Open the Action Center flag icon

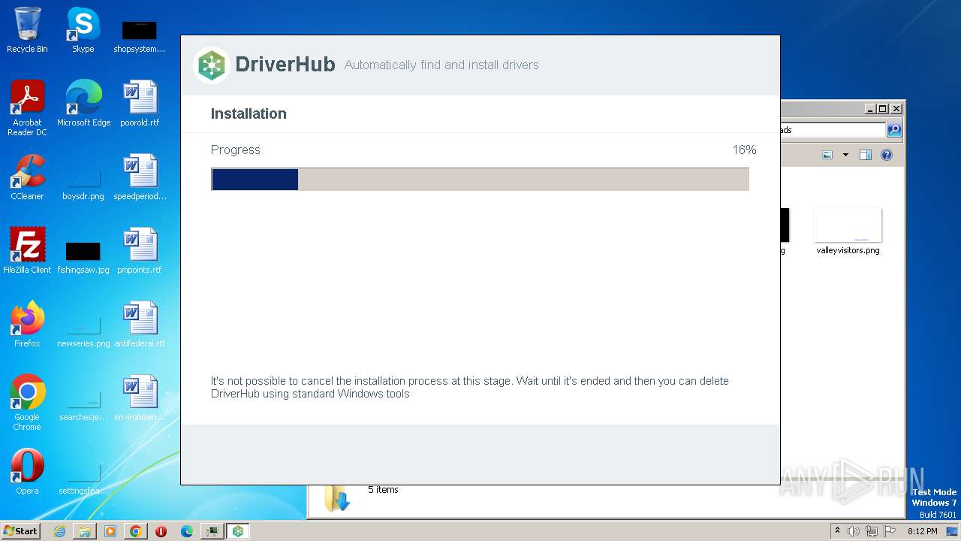890,531
